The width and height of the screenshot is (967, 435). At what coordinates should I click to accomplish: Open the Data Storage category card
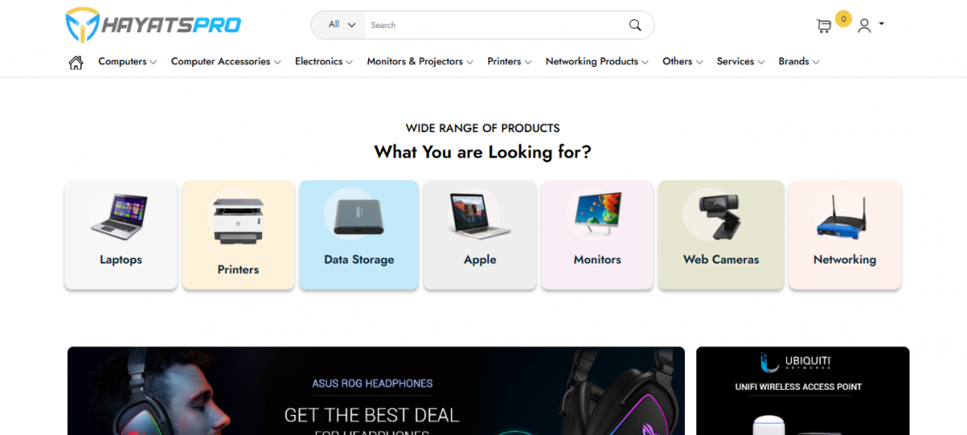coord(359,235)
